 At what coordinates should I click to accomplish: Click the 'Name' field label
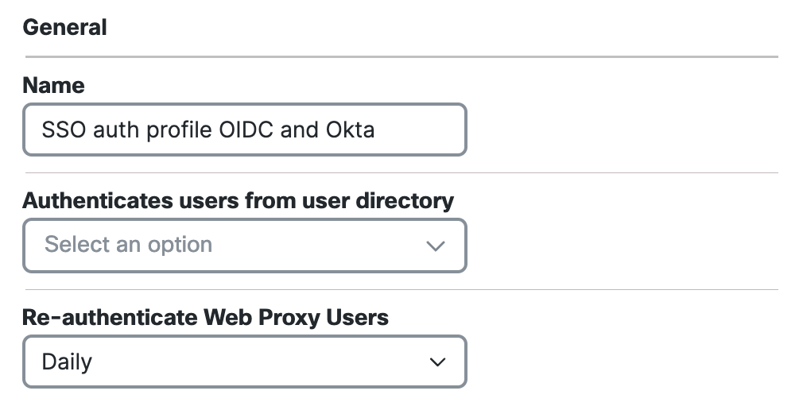pos(54,86)
